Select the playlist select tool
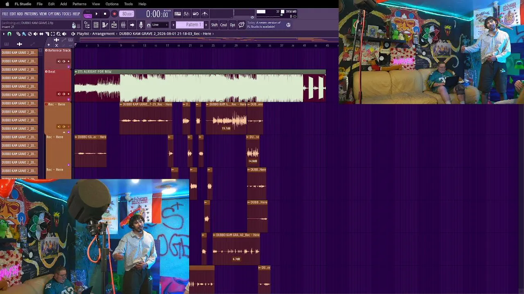This screenshot has height=294, width=524. click(53, 34)
